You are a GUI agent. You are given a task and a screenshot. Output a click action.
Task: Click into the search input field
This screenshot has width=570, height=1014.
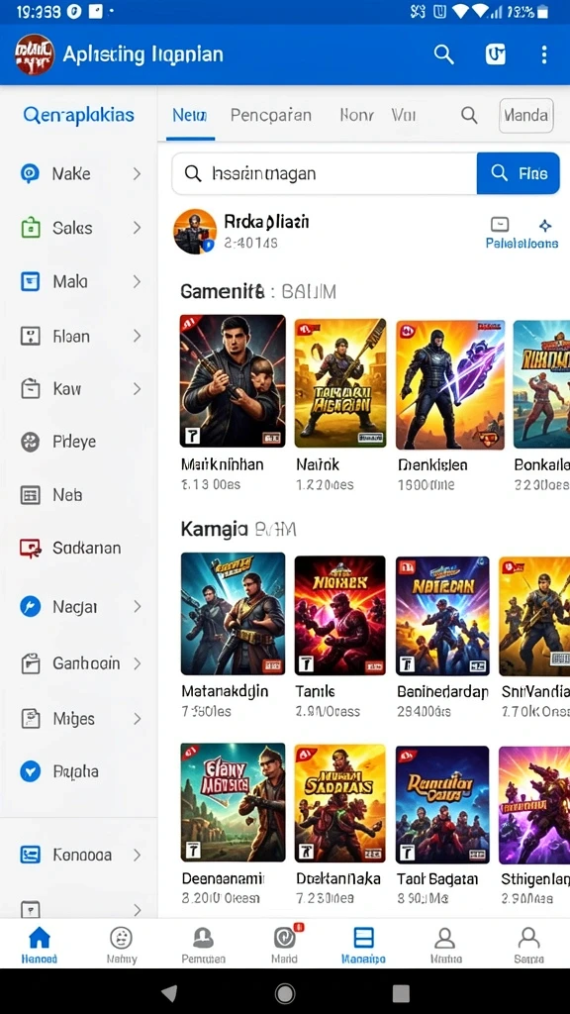tap(325, 173)
